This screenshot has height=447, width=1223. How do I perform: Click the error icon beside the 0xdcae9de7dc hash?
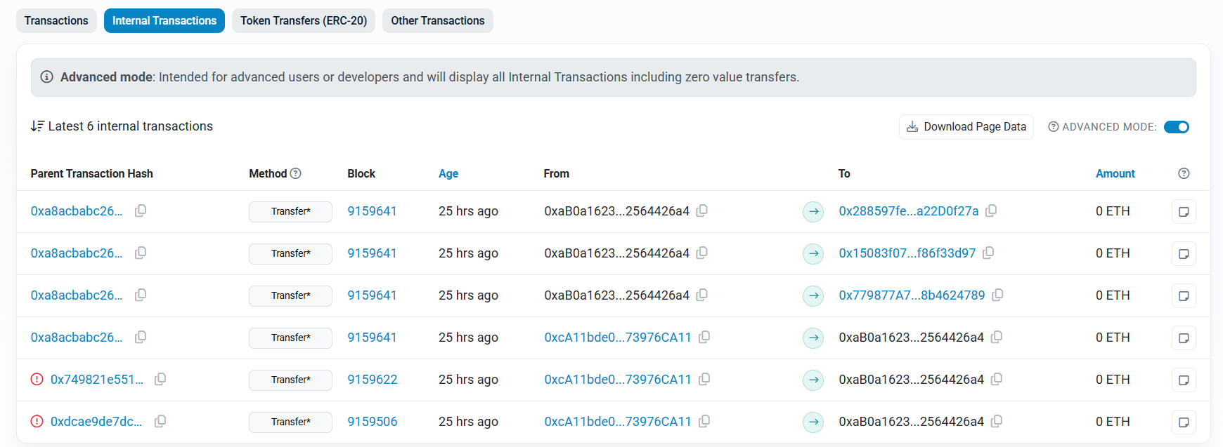37,421
